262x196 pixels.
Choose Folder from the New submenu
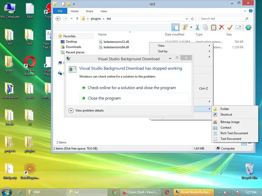pyautogui.click(x=235, y=109)
